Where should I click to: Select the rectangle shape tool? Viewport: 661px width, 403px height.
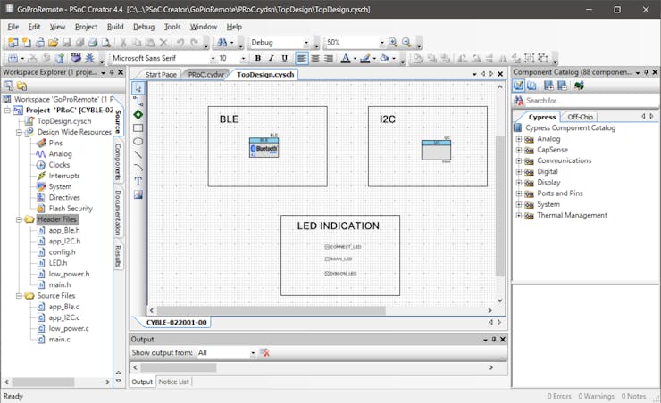point(138,127)
